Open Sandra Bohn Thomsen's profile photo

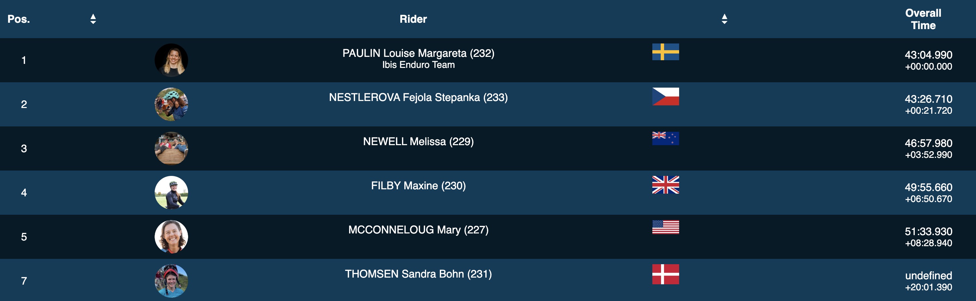pos(171,281)
